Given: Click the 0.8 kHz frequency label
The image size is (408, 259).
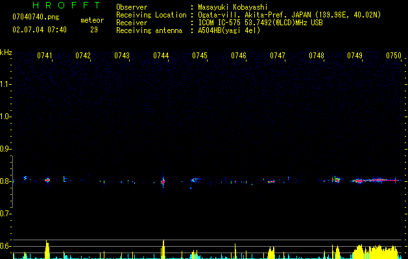Looking at the screenshot, I should tap(5, 181).
